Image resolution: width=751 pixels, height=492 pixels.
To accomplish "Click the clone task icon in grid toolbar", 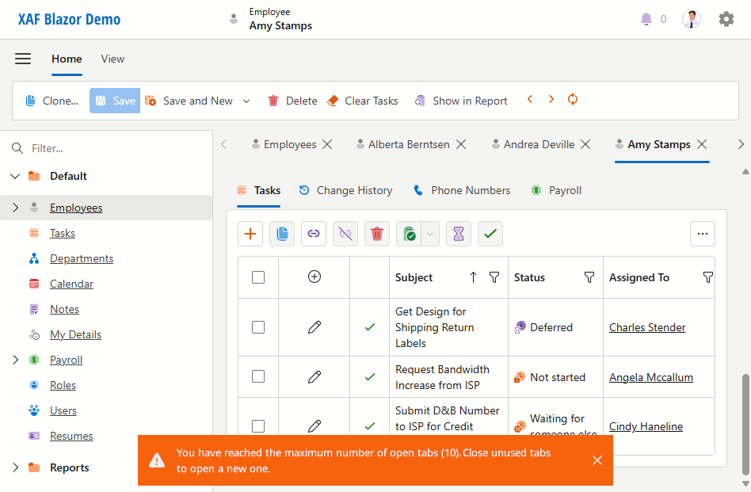I will click(x=282, y=234).
